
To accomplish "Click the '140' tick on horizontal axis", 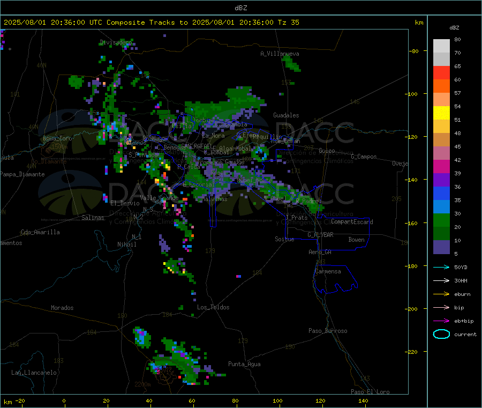I will [x=363, y=400].
